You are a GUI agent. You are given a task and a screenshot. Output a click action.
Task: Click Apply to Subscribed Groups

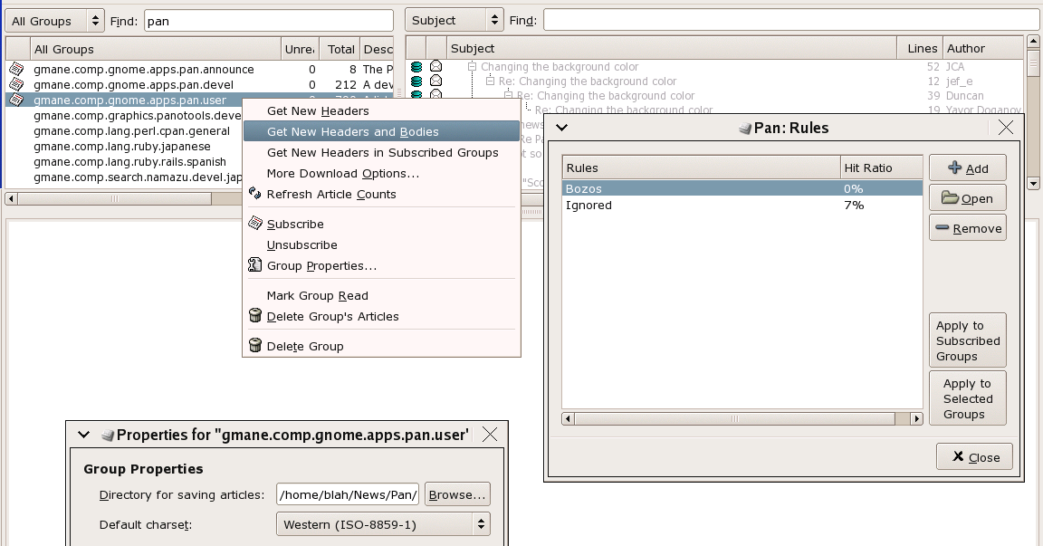click(x=968, y=340)
